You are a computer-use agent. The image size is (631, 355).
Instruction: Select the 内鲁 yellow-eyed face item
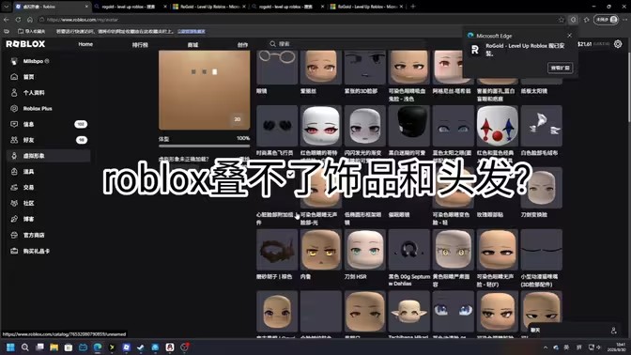[x=321, y=250]
